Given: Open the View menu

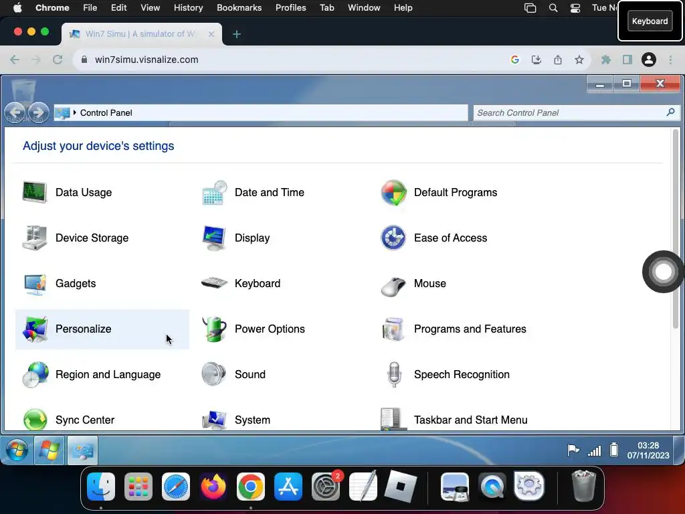Looking at the screenshot, I should (151, 8).
